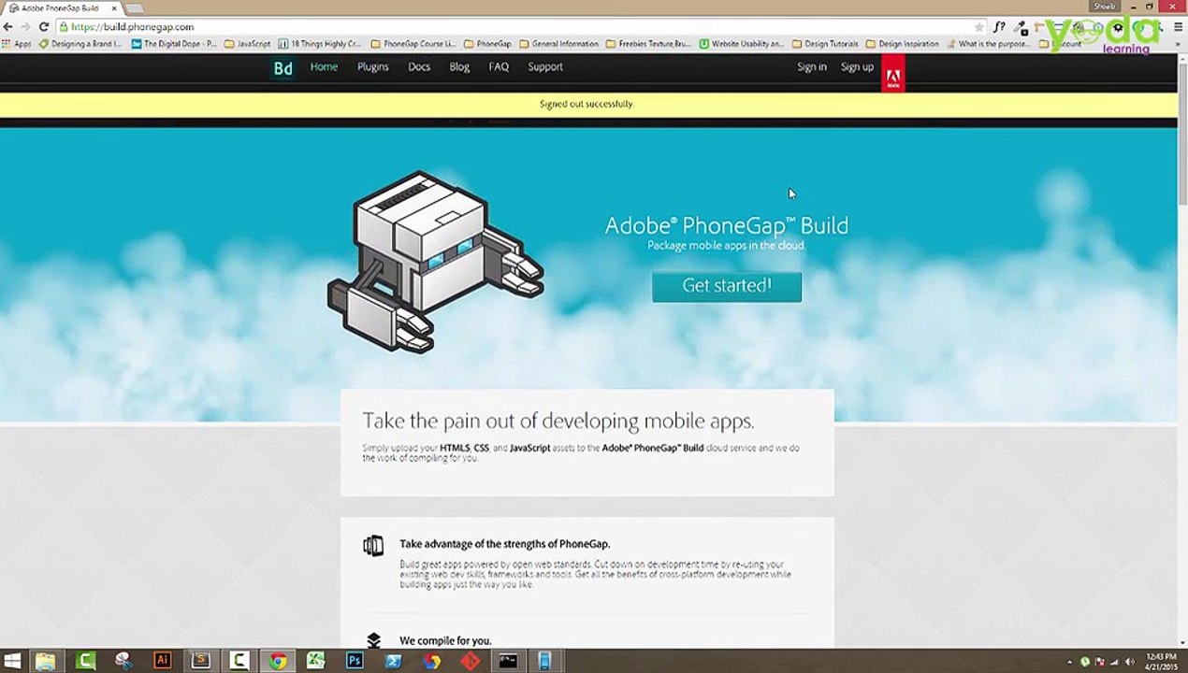Open the Home nav item

324,67
